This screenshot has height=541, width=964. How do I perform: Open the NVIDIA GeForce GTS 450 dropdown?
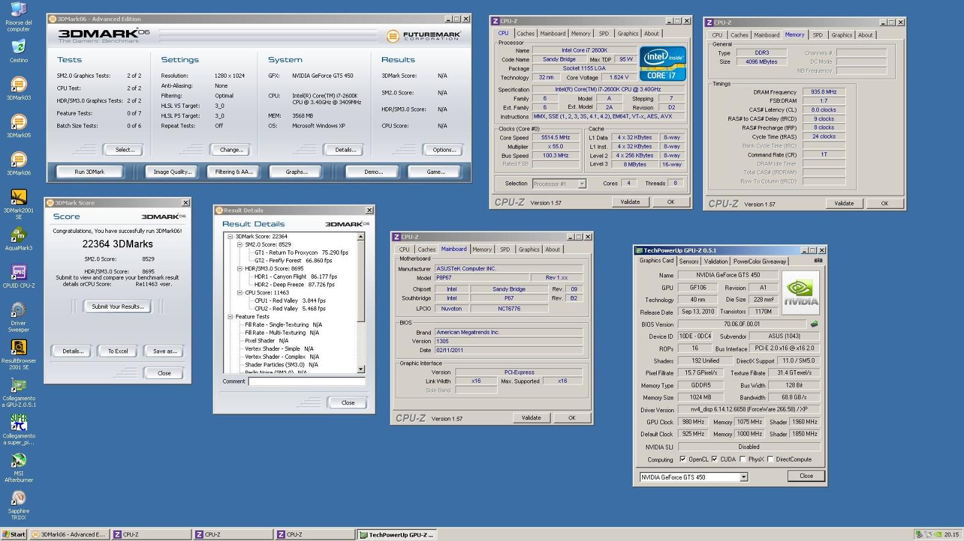[x=743, y=477]
